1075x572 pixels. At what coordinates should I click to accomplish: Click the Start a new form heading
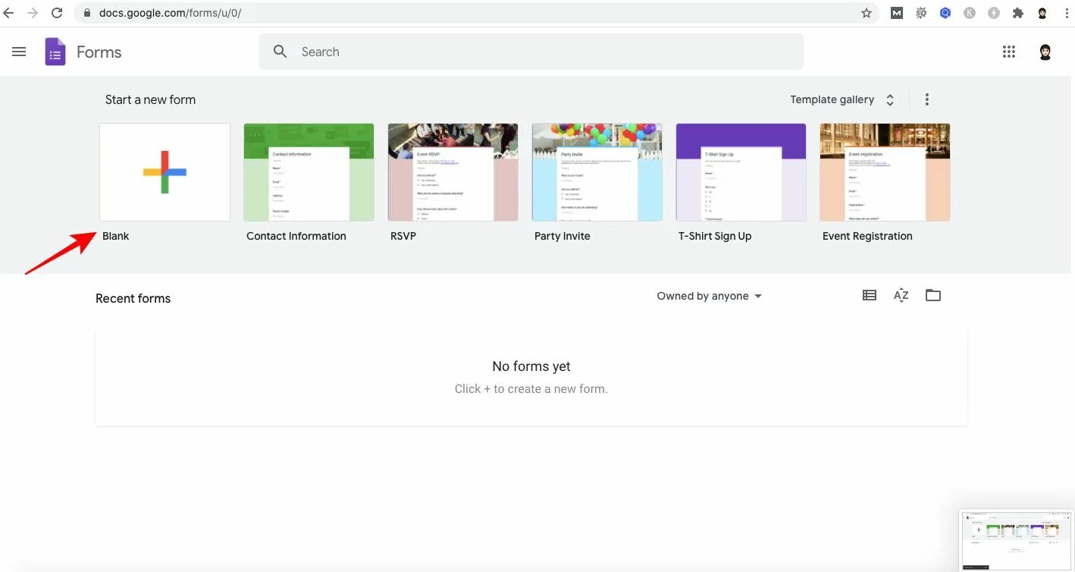tap(150, 99)
